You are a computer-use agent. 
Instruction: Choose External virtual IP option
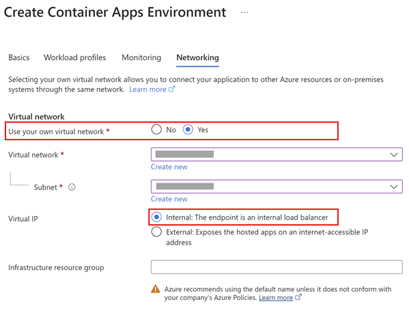coord(156,232)
